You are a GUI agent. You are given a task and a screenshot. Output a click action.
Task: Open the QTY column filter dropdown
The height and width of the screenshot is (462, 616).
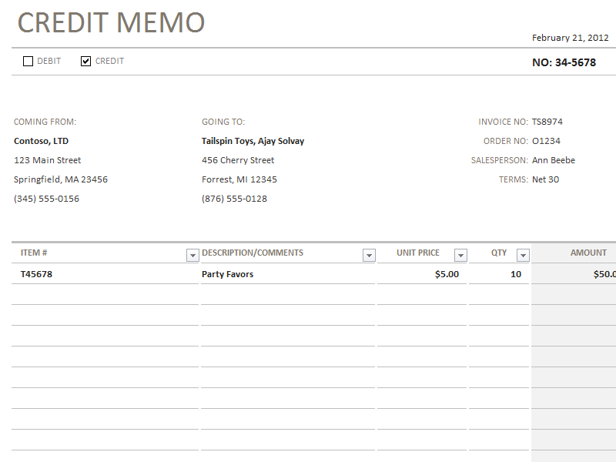[523, 256]
